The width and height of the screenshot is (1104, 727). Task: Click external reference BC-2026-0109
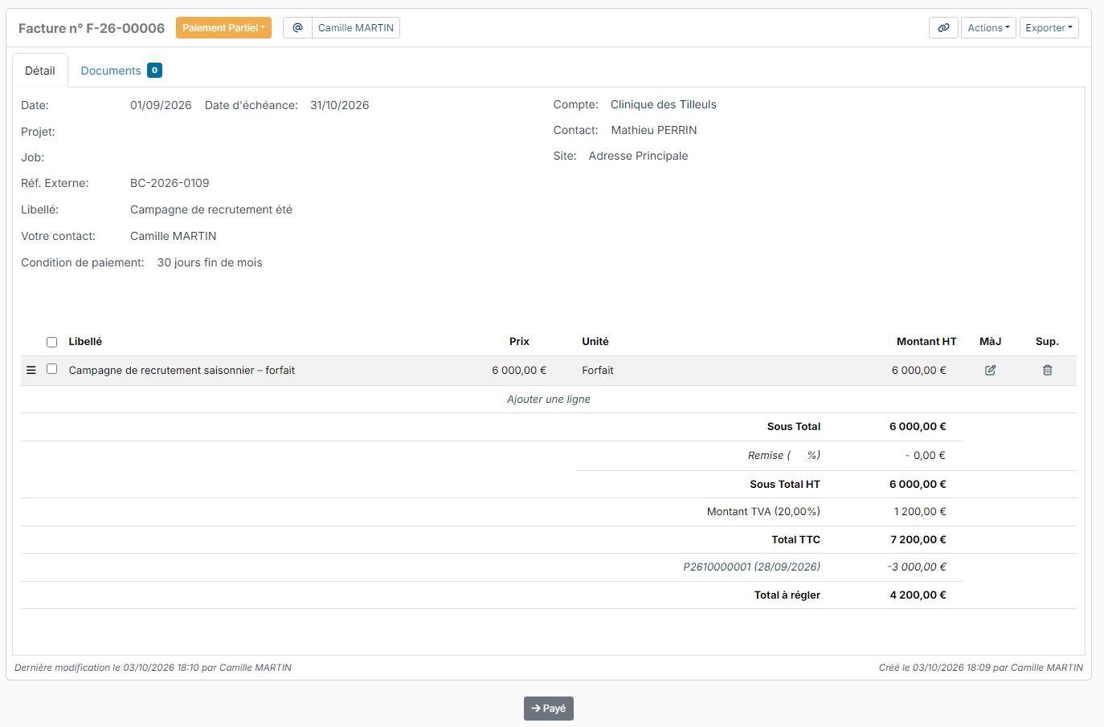click(x=170, y=183)
